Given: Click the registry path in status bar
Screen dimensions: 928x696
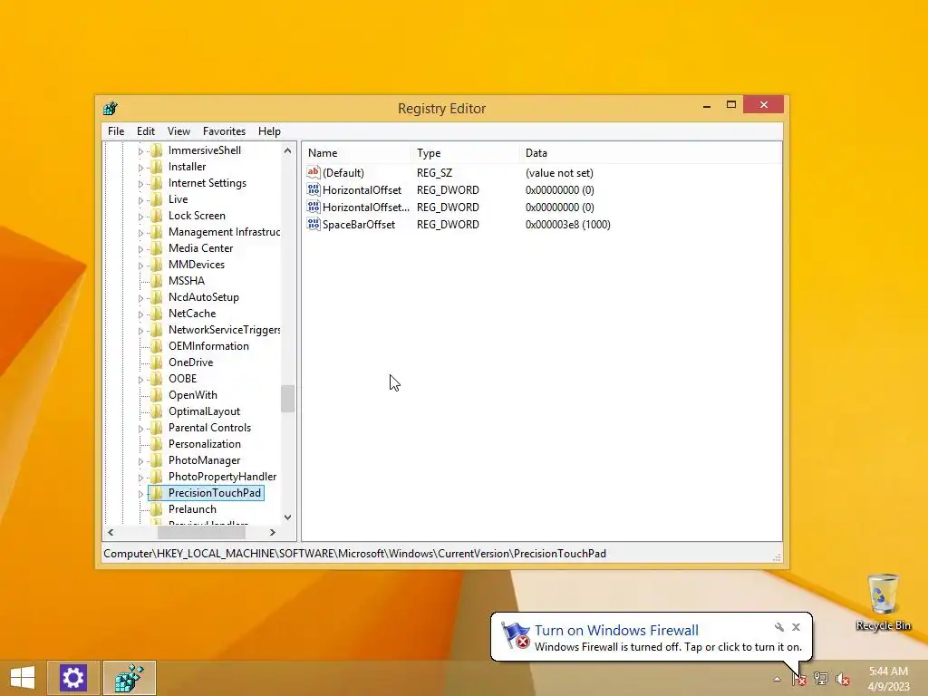Looking at the screenshot, I should pyautogui.click(x=354, y=554).
